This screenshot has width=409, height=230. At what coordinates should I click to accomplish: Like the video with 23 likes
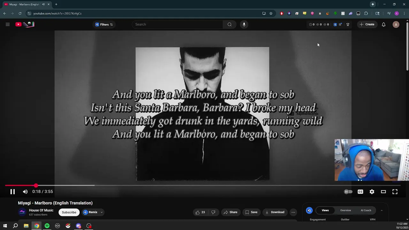point(200,212)
